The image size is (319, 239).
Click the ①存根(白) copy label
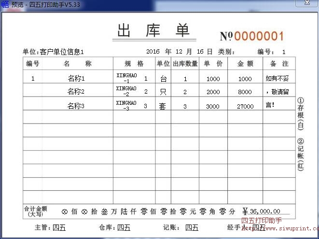[300, 114]
